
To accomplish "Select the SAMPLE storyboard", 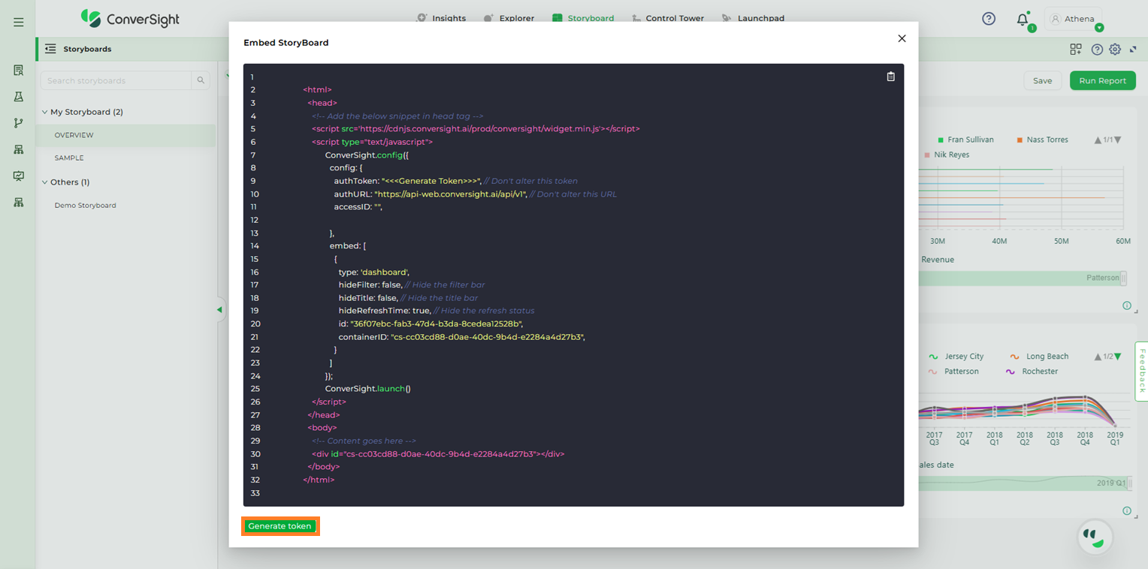I will pyautogui.click(x=69, y=158).
